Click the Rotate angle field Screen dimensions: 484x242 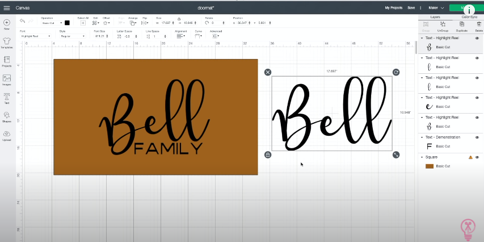(x=218, y=23)
